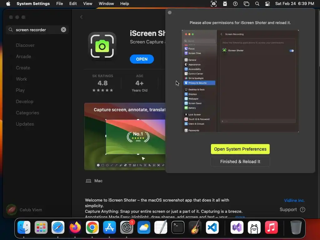Click the Mac platform label
Image resolution: width=320 pixels, height=240 pixels.
(x=94, y=181)
